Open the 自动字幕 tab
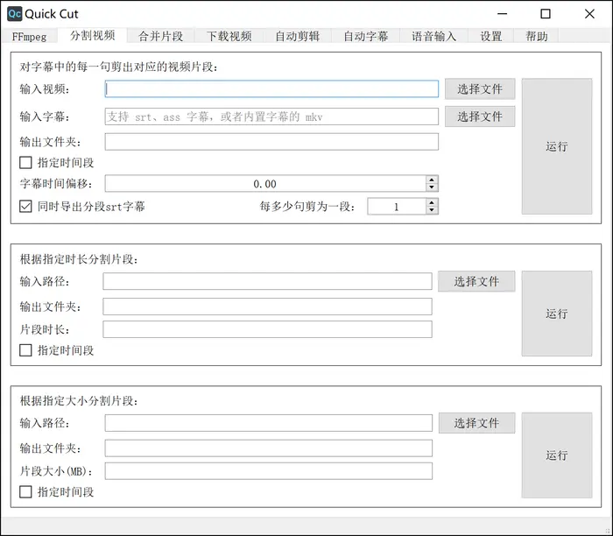Image resolution: width=613 pixels, height=536 pixels. tap(365, 36)
